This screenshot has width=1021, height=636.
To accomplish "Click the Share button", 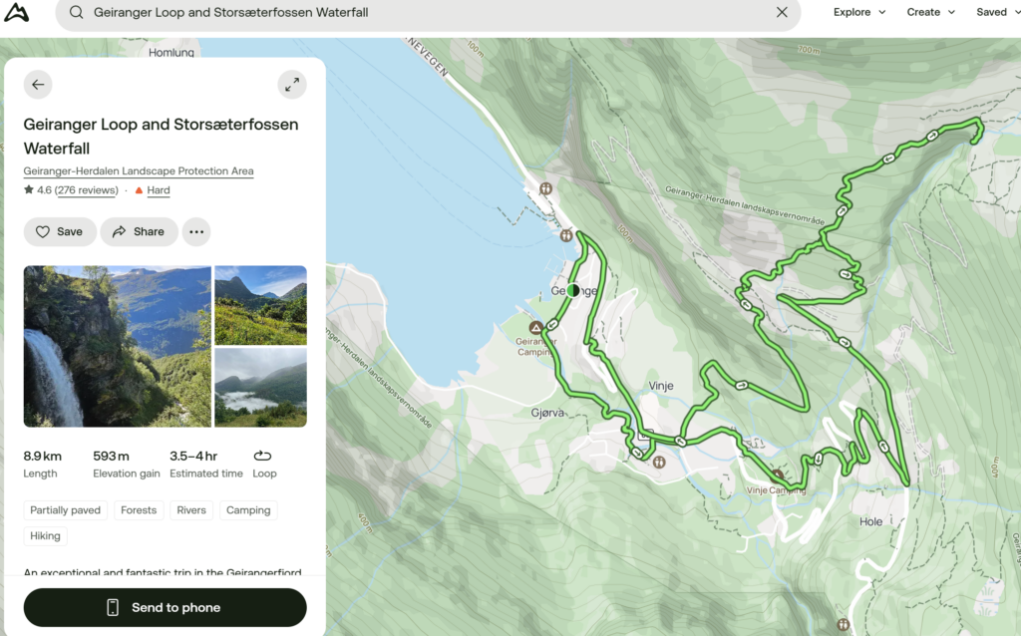I will coord(139,231).
